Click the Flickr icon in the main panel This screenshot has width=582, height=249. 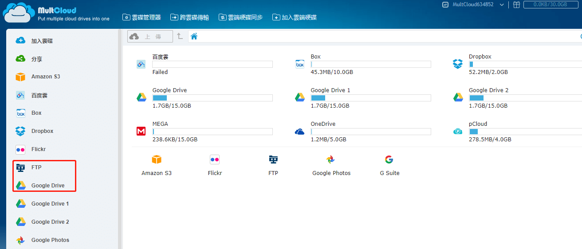click(215, 160)
